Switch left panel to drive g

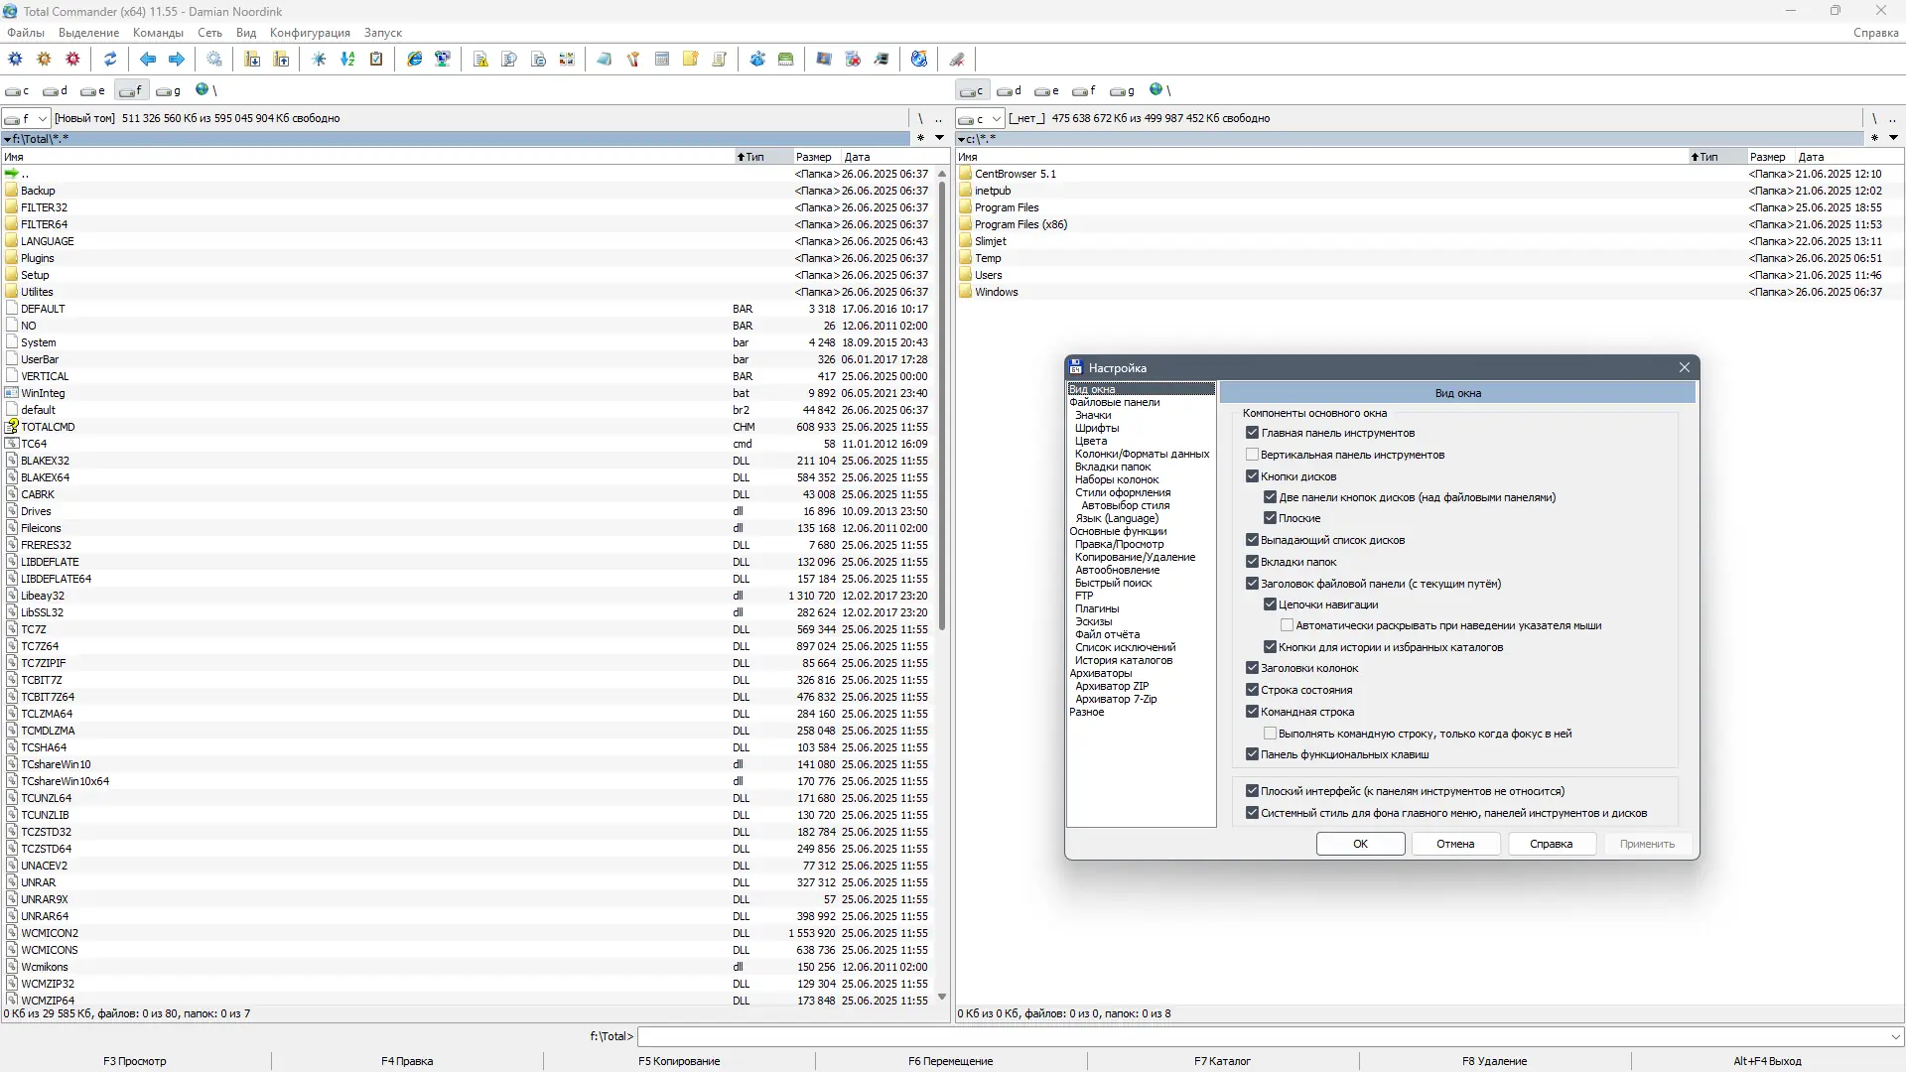(168, 90)
